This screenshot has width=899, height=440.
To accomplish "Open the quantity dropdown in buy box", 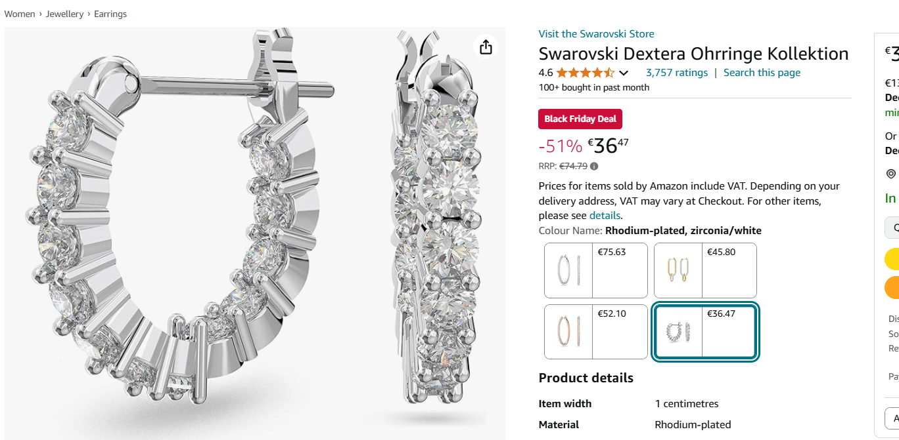I will (x=892, y=228).
